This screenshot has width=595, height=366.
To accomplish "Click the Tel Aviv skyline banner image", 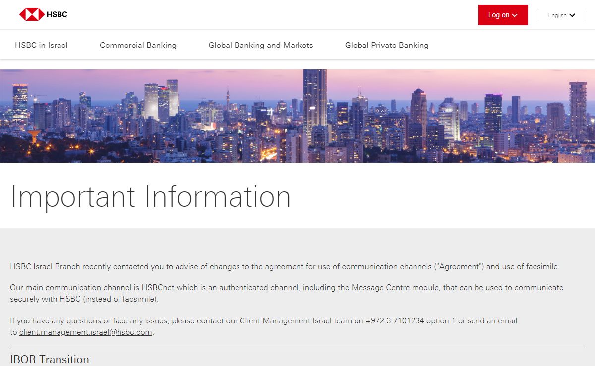I will [297, 116].
